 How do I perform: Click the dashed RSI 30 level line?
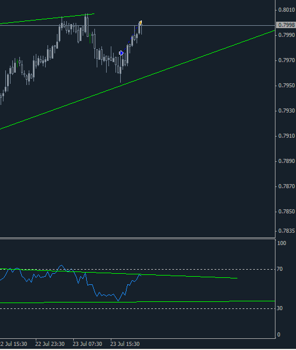tap(137, 309)
